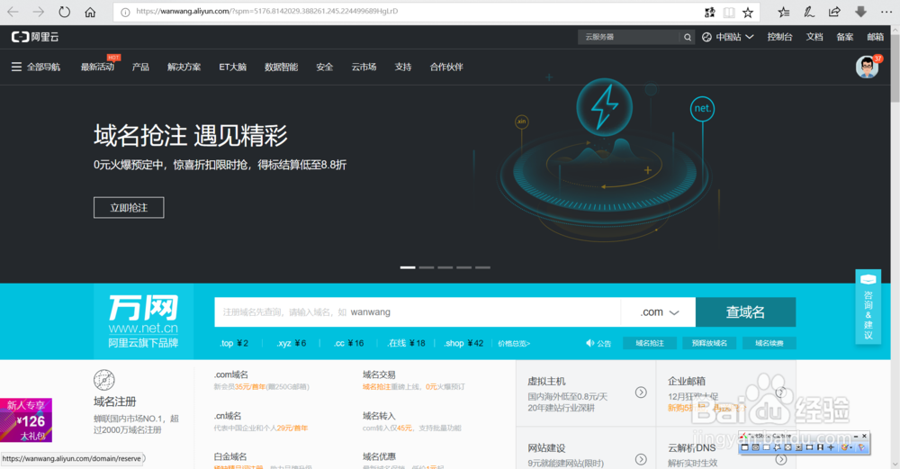Click the 查域名 search button
This screenshot has width=900, height=469.
click(x=745, y=312)
